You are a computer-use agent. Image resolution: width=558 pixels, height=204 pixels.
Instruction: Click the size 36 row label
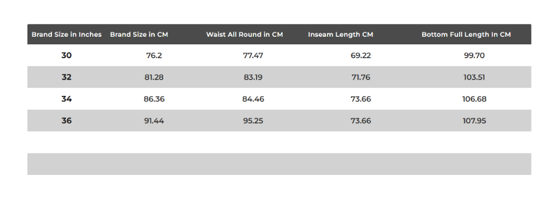point(66,121)
